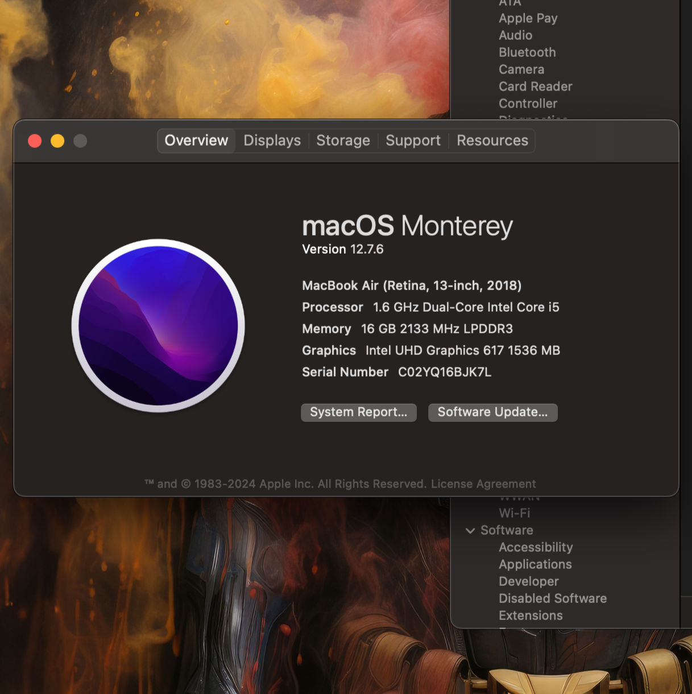Select Apple Pay in System Report sidebar
Viewport: 692px width, 694px height.
click(528, 18)
